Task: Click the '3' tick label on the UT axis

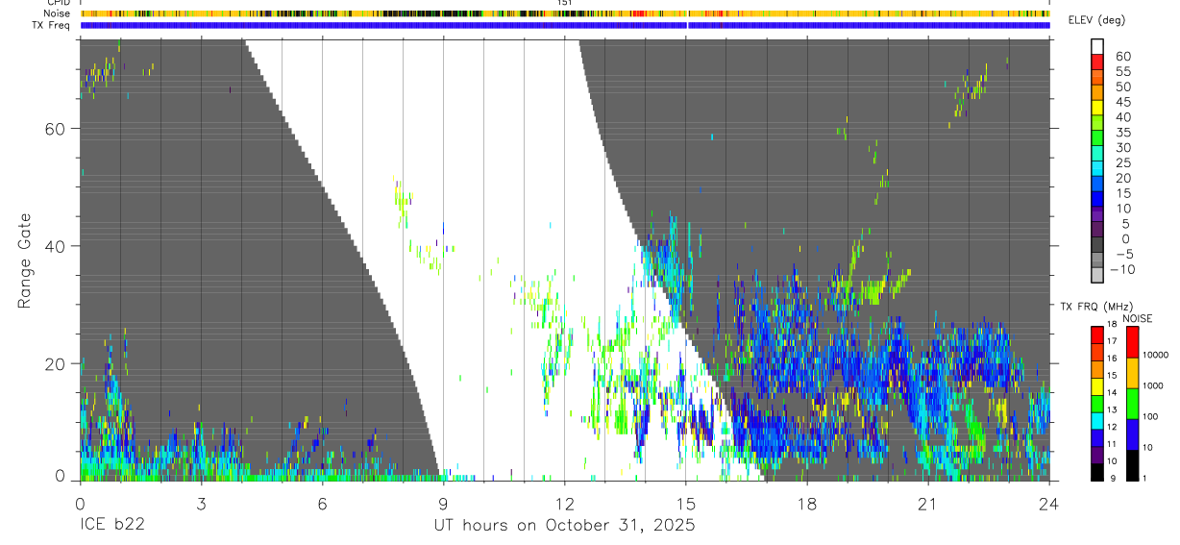Action: tap(200, 503)
